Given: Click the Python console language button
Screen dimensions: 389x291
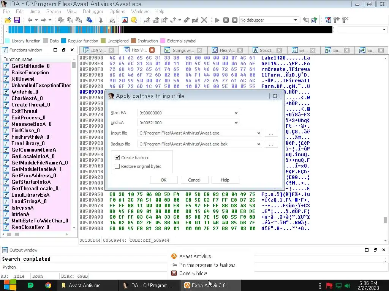Looking at the screenshot, I should (x=9, y=267).
